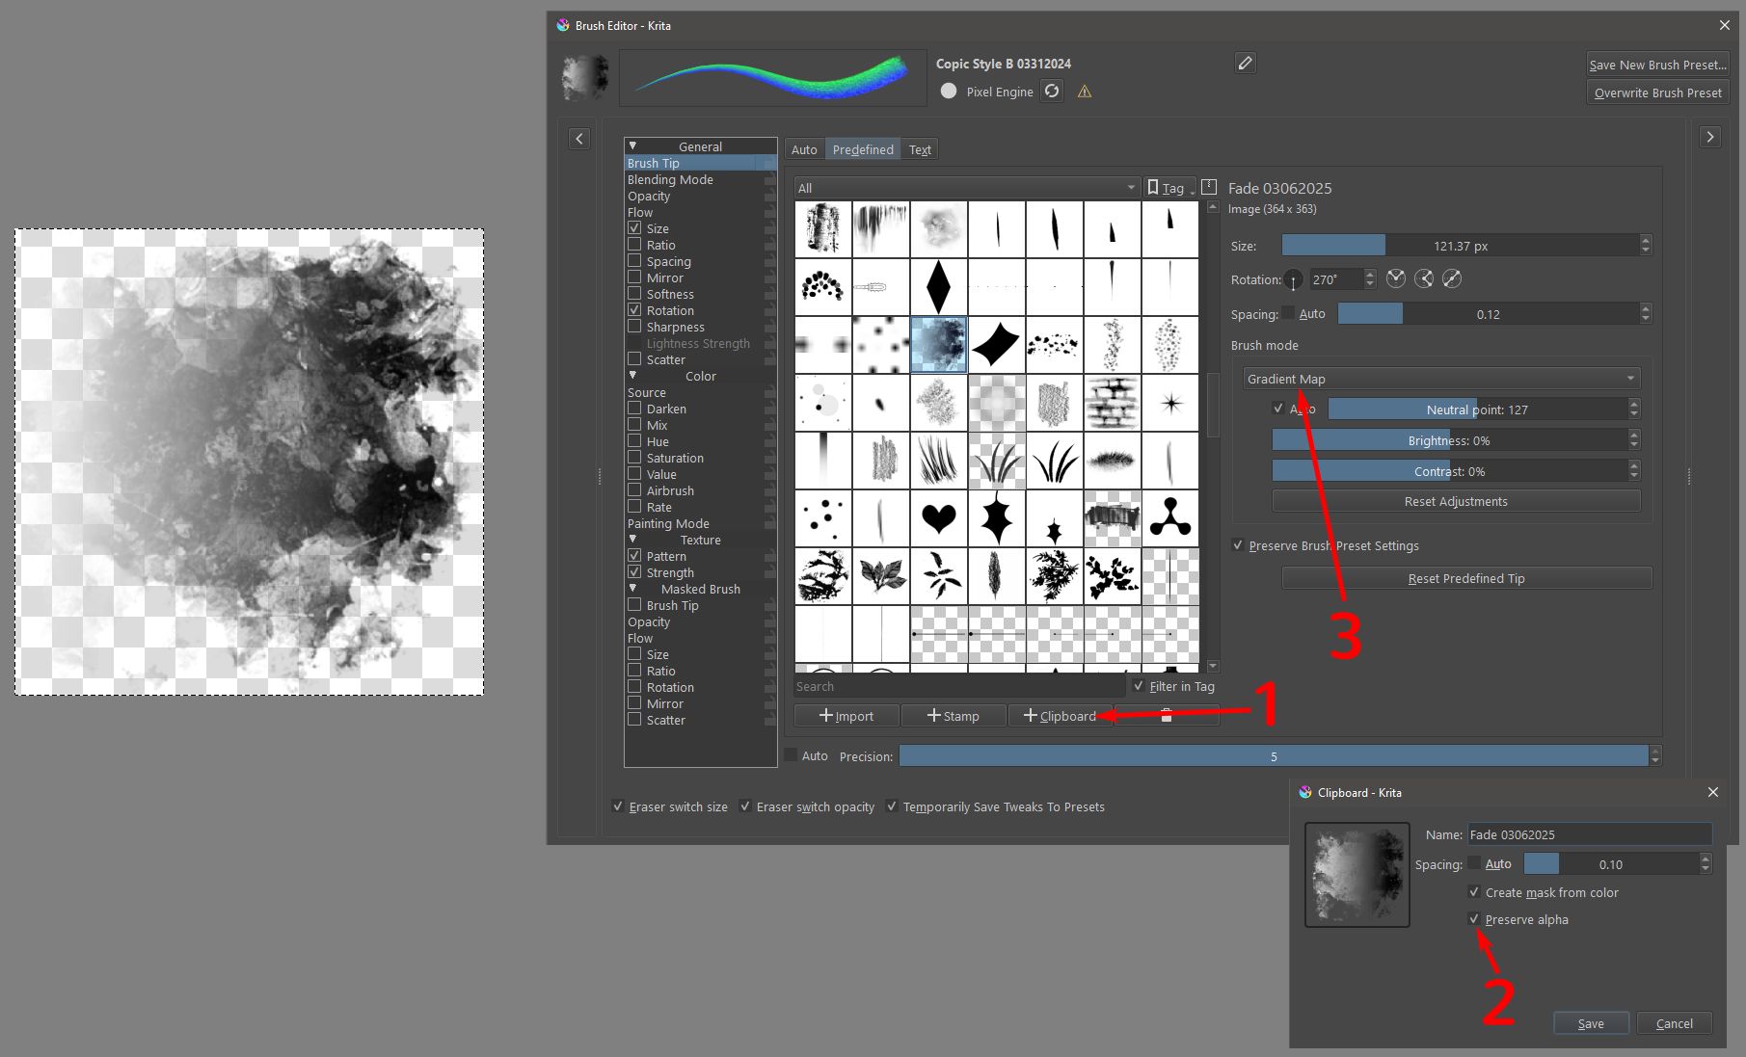
Task: Click the yellow warning triangle icon
Action: [x=1085, y=92]
